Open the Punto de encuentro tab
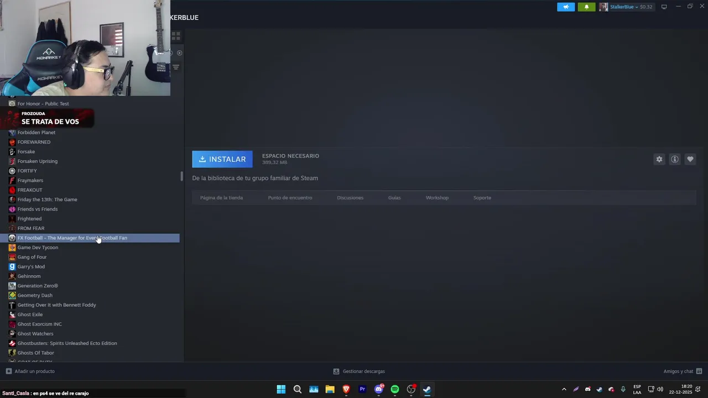The height and width of the screenshot is (398, 708). click(290, 197)
